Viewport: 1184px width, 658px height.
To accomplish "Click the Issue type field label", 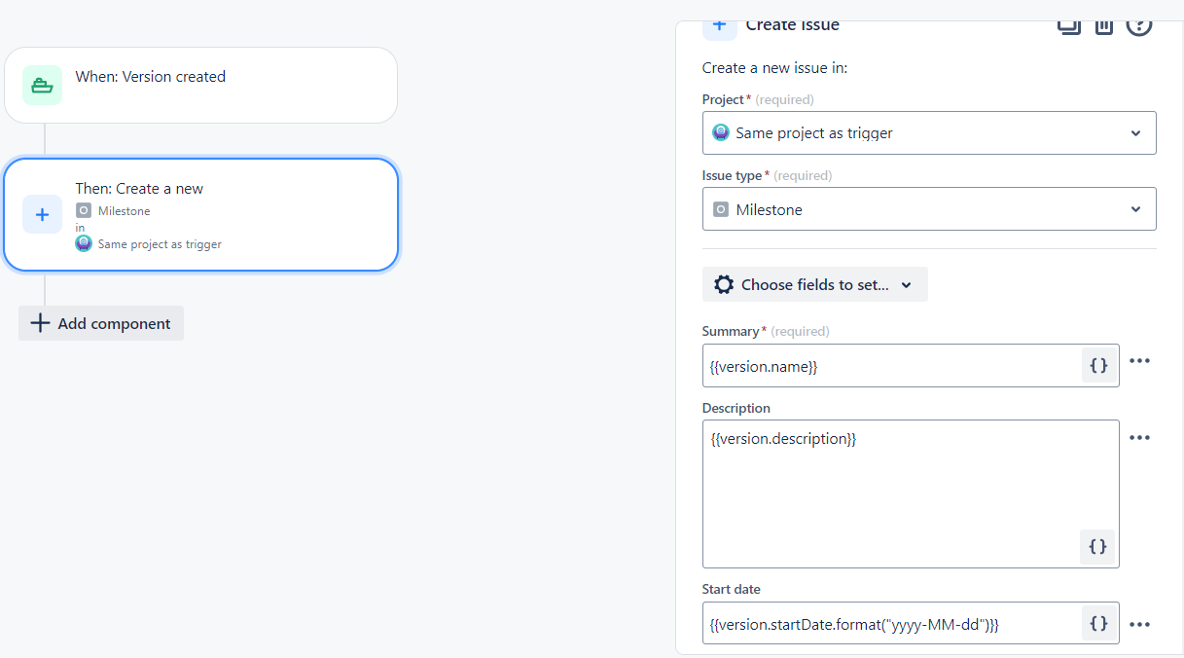I will 733,176.
